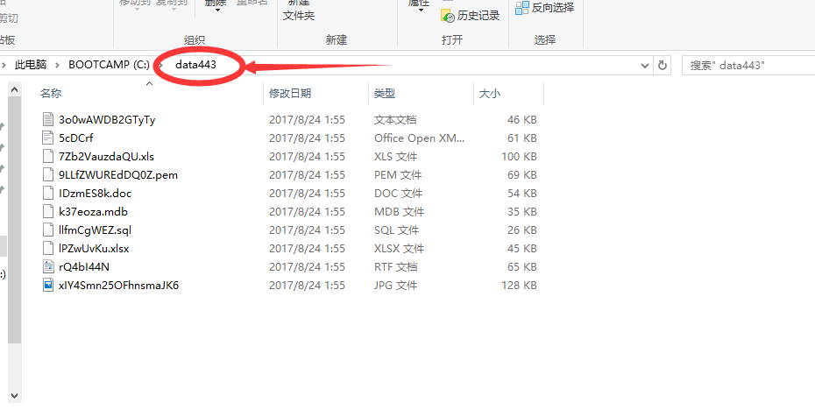Click the date cell of k37eoza.mdb
This screenshot has height=410, width=815.
coord(307,211)
